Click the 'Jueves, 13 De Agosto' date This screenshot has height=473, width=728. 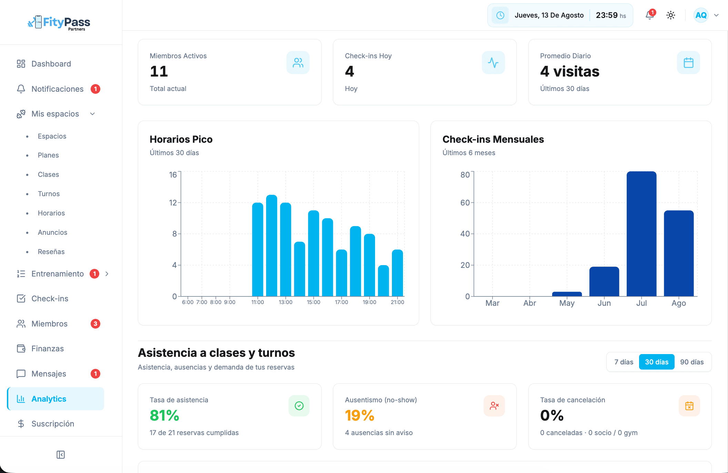pyautogui.click(x=549, y=15)
